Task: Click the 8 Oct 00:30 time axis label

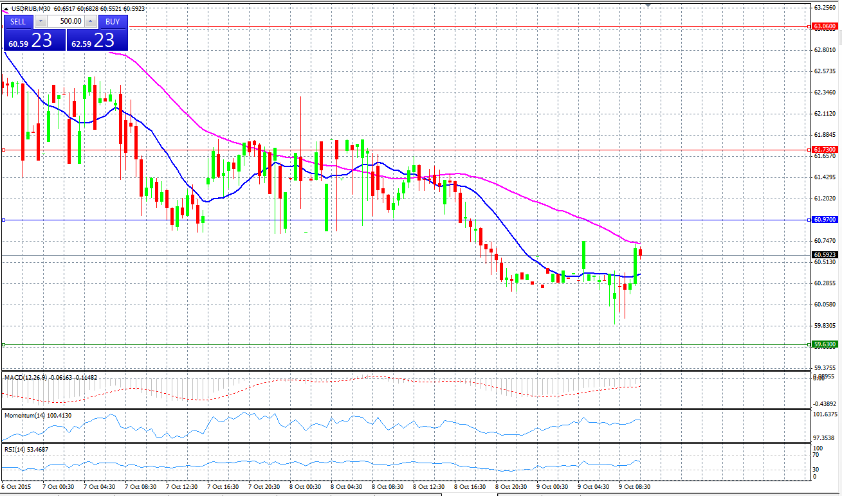Action: 306,486
